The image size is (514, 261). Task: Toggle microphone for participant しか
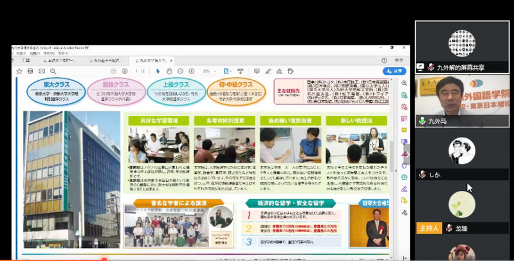(422, 174)
